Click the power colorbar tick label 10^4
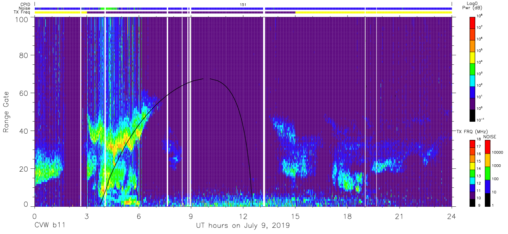508x234 pixels. 480,62
